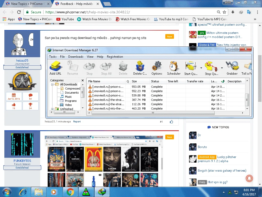Click the Report link under post

coord(77,122)
